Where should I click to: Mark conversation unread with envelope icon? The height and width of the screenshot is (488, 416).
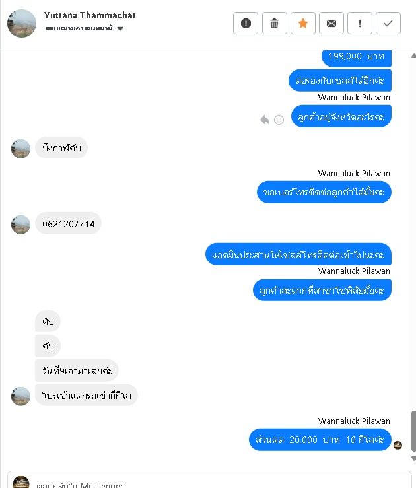point(331,23)
